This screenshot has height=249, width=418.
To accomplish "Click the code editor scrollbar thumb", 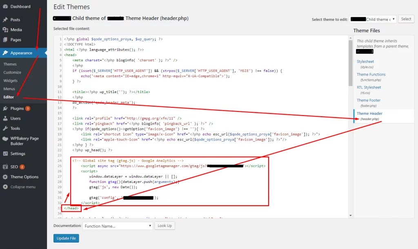I will point(351,63).
